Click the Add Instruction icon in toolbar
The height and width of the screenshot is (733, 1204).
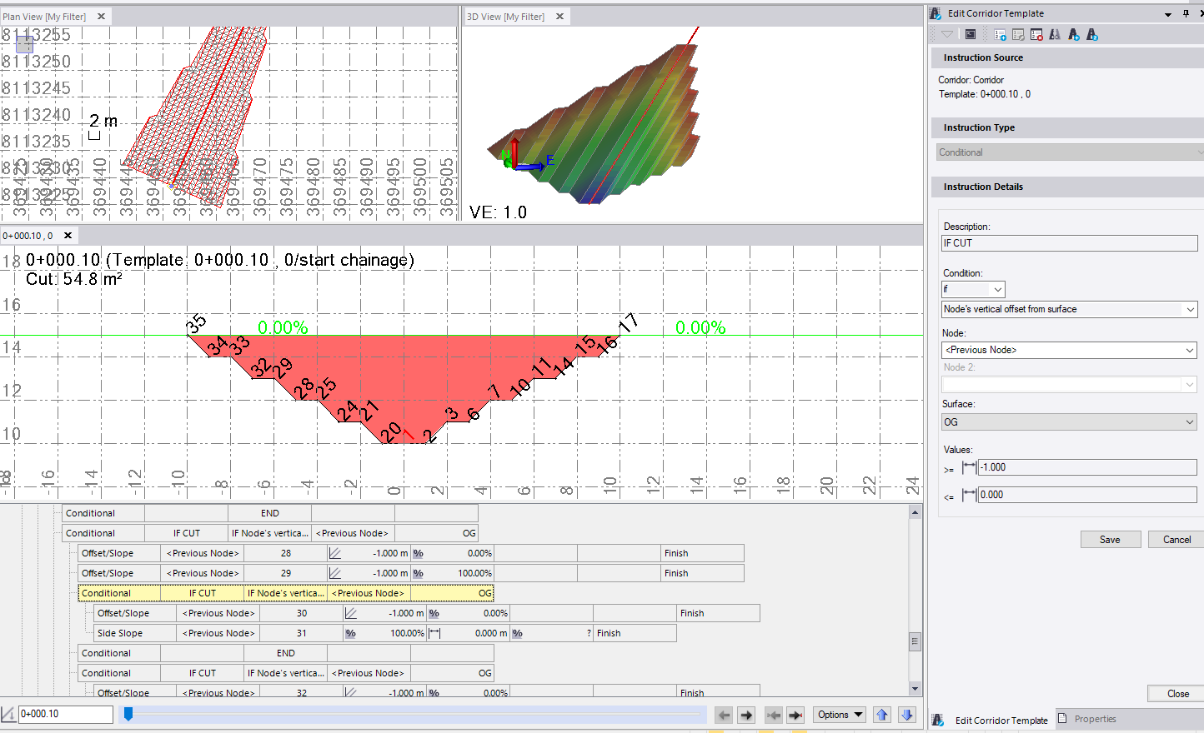1001,34
